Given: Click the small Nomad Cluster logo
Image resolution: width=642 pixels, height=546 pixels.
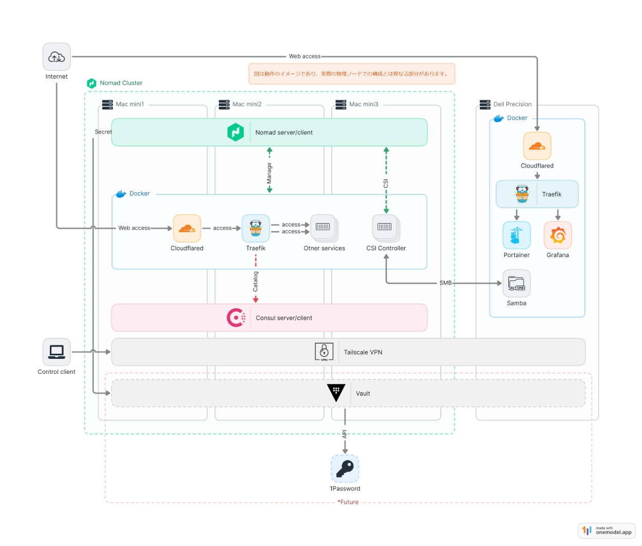Looking at the screenshot, I should click(x=91, y=83).
